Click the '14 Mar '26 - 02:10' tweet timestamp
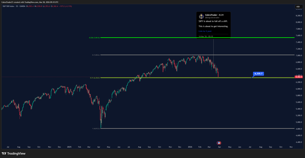 coord(206,36)
